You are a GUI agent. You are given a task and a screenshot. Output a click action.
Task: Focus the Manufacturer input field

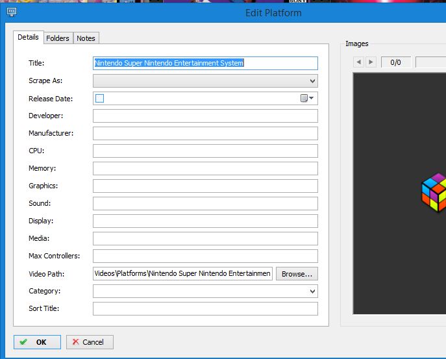[x=205, y=134]
